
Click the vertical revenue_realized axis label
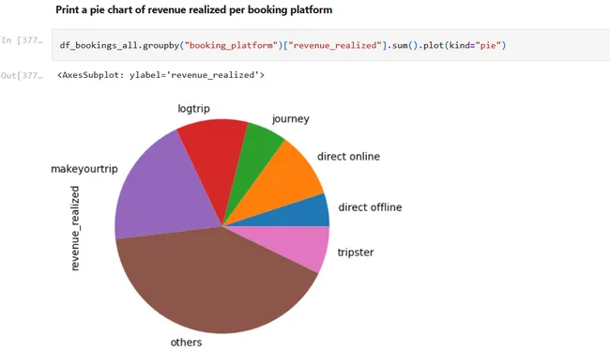click(x=75, y=228)
